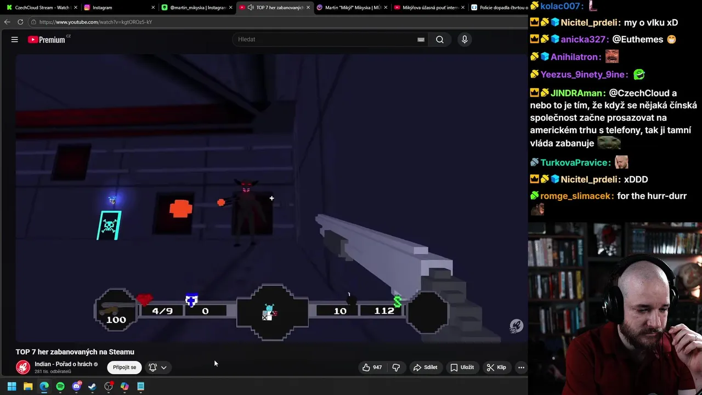Go back with the browser arrow
The image size is (702, 395).
pyautogui.click(x=7, y=22)
